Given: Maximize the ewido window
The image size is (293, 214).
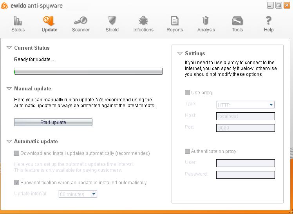Looking at the screenshot, I should 279,5.
